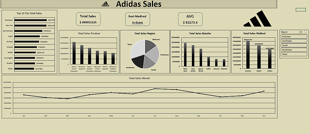
Task: Click the Outlet data label 295585493
Action: (x=259, y=44)
